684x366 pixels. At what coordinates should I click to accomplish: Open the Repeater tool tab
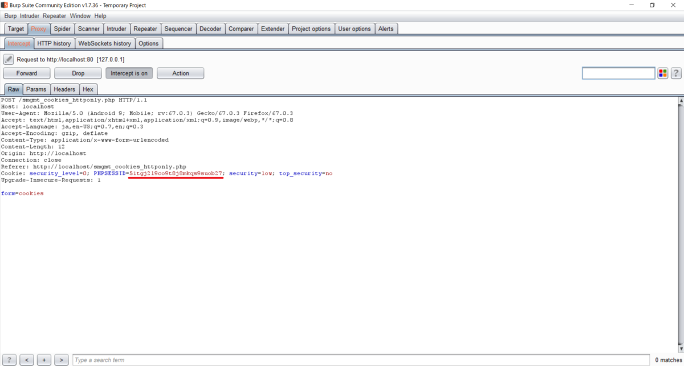145,28
